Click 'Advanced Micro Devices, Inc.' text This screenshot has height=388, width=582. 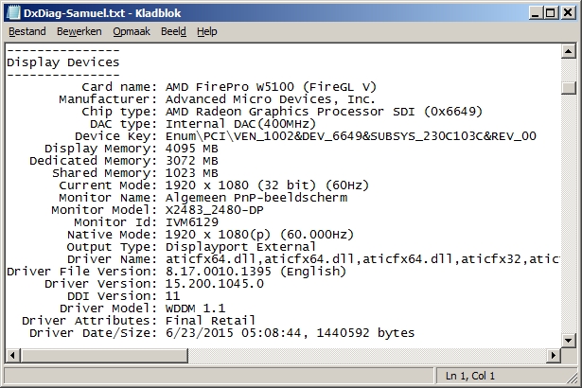click(271, 99)
